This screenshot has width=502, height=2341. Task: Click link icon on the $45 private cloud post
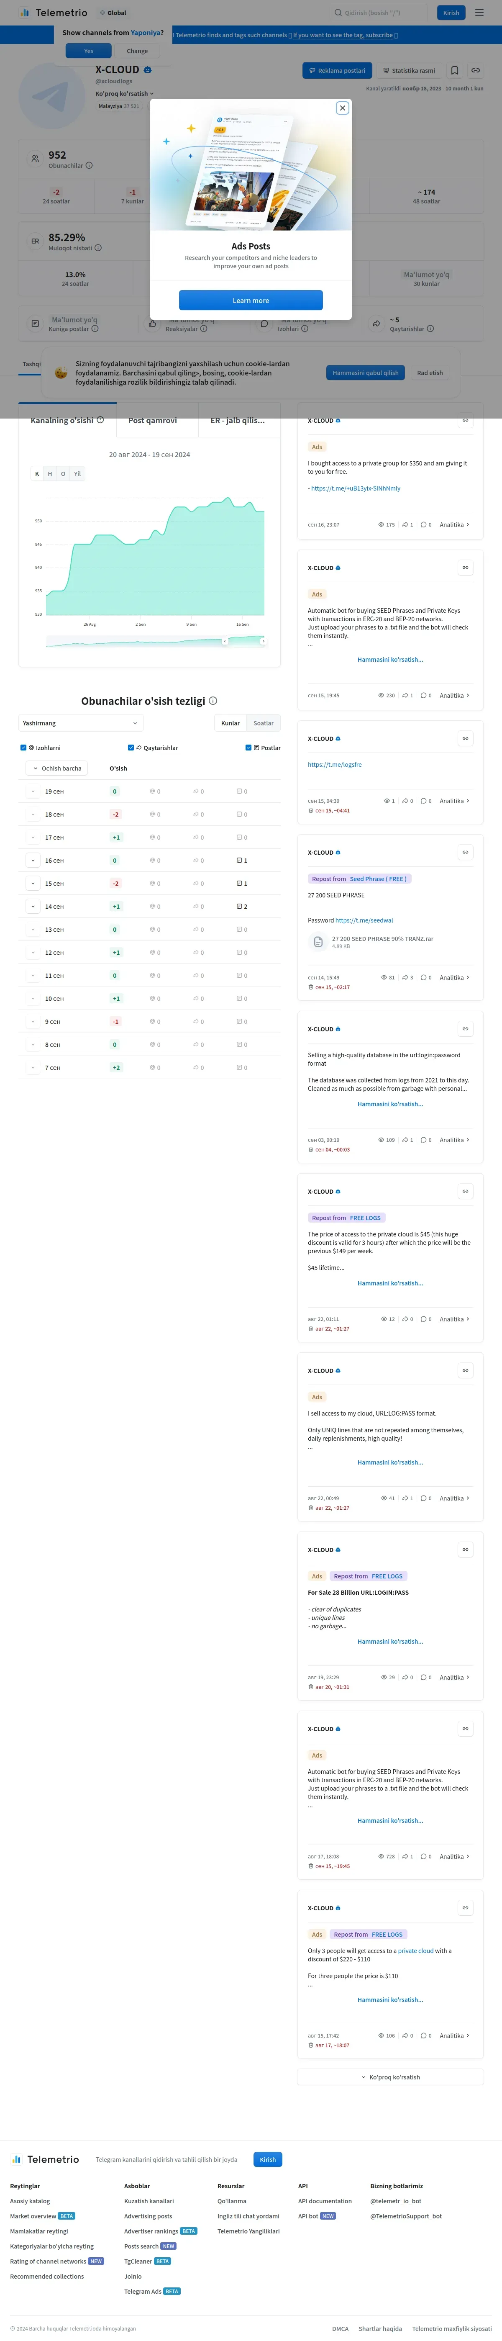[466, 1191]
